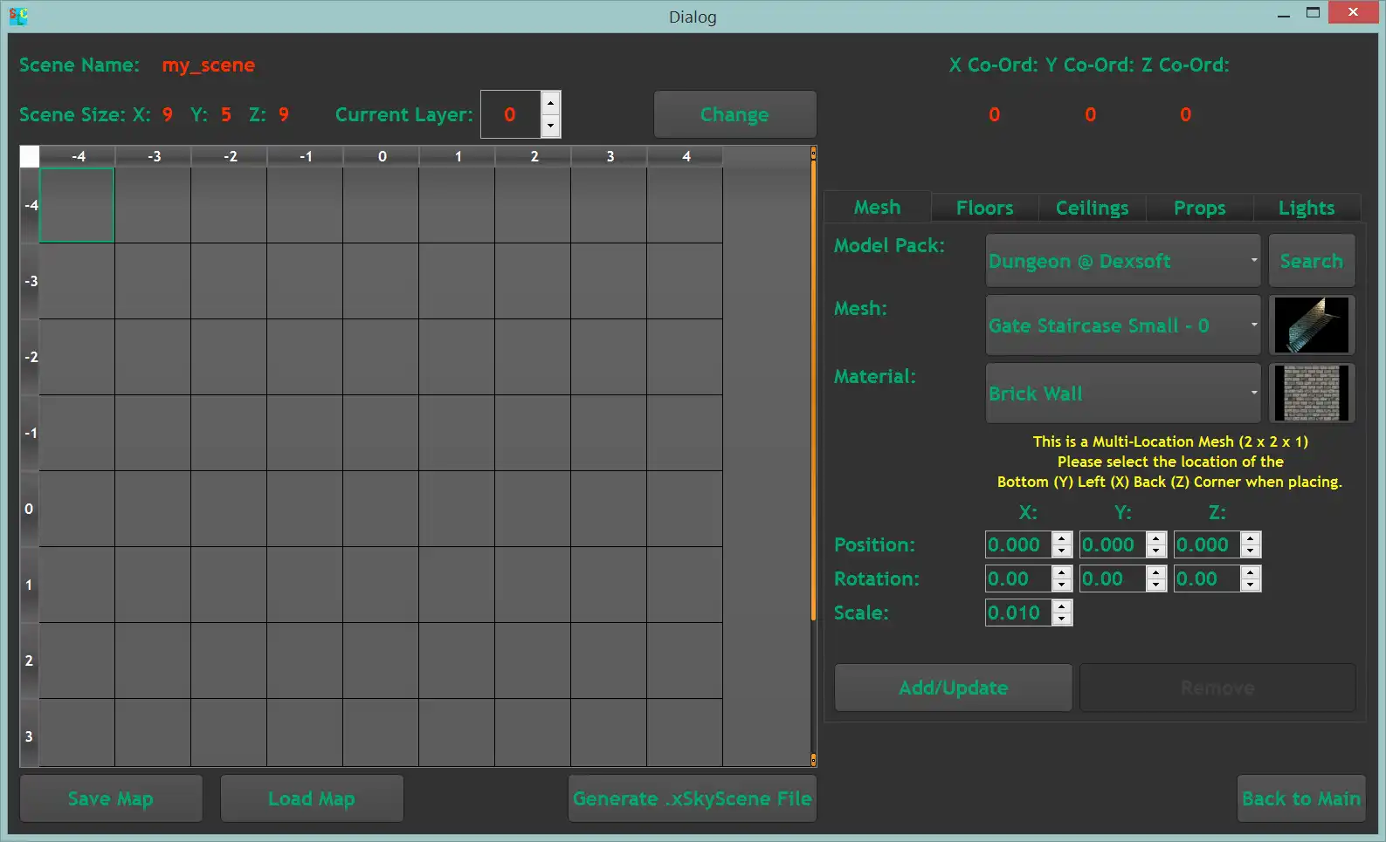Select the highlighted grid cell at -4, -4

pos(77,205)
